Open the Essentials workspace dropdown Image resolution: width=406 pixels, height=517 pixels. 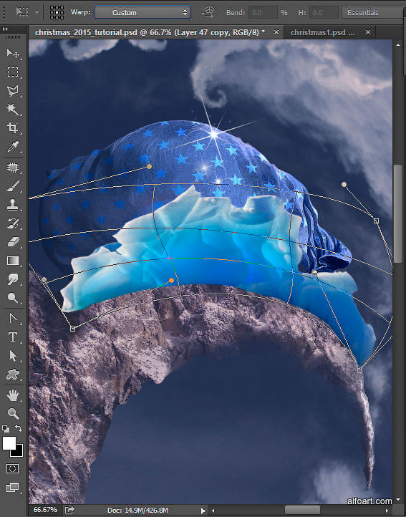[374, 12]
